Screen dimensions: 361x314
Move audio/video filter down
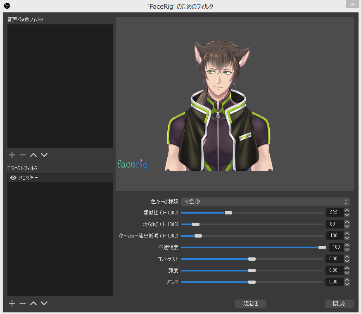click(x=44, y=155)
